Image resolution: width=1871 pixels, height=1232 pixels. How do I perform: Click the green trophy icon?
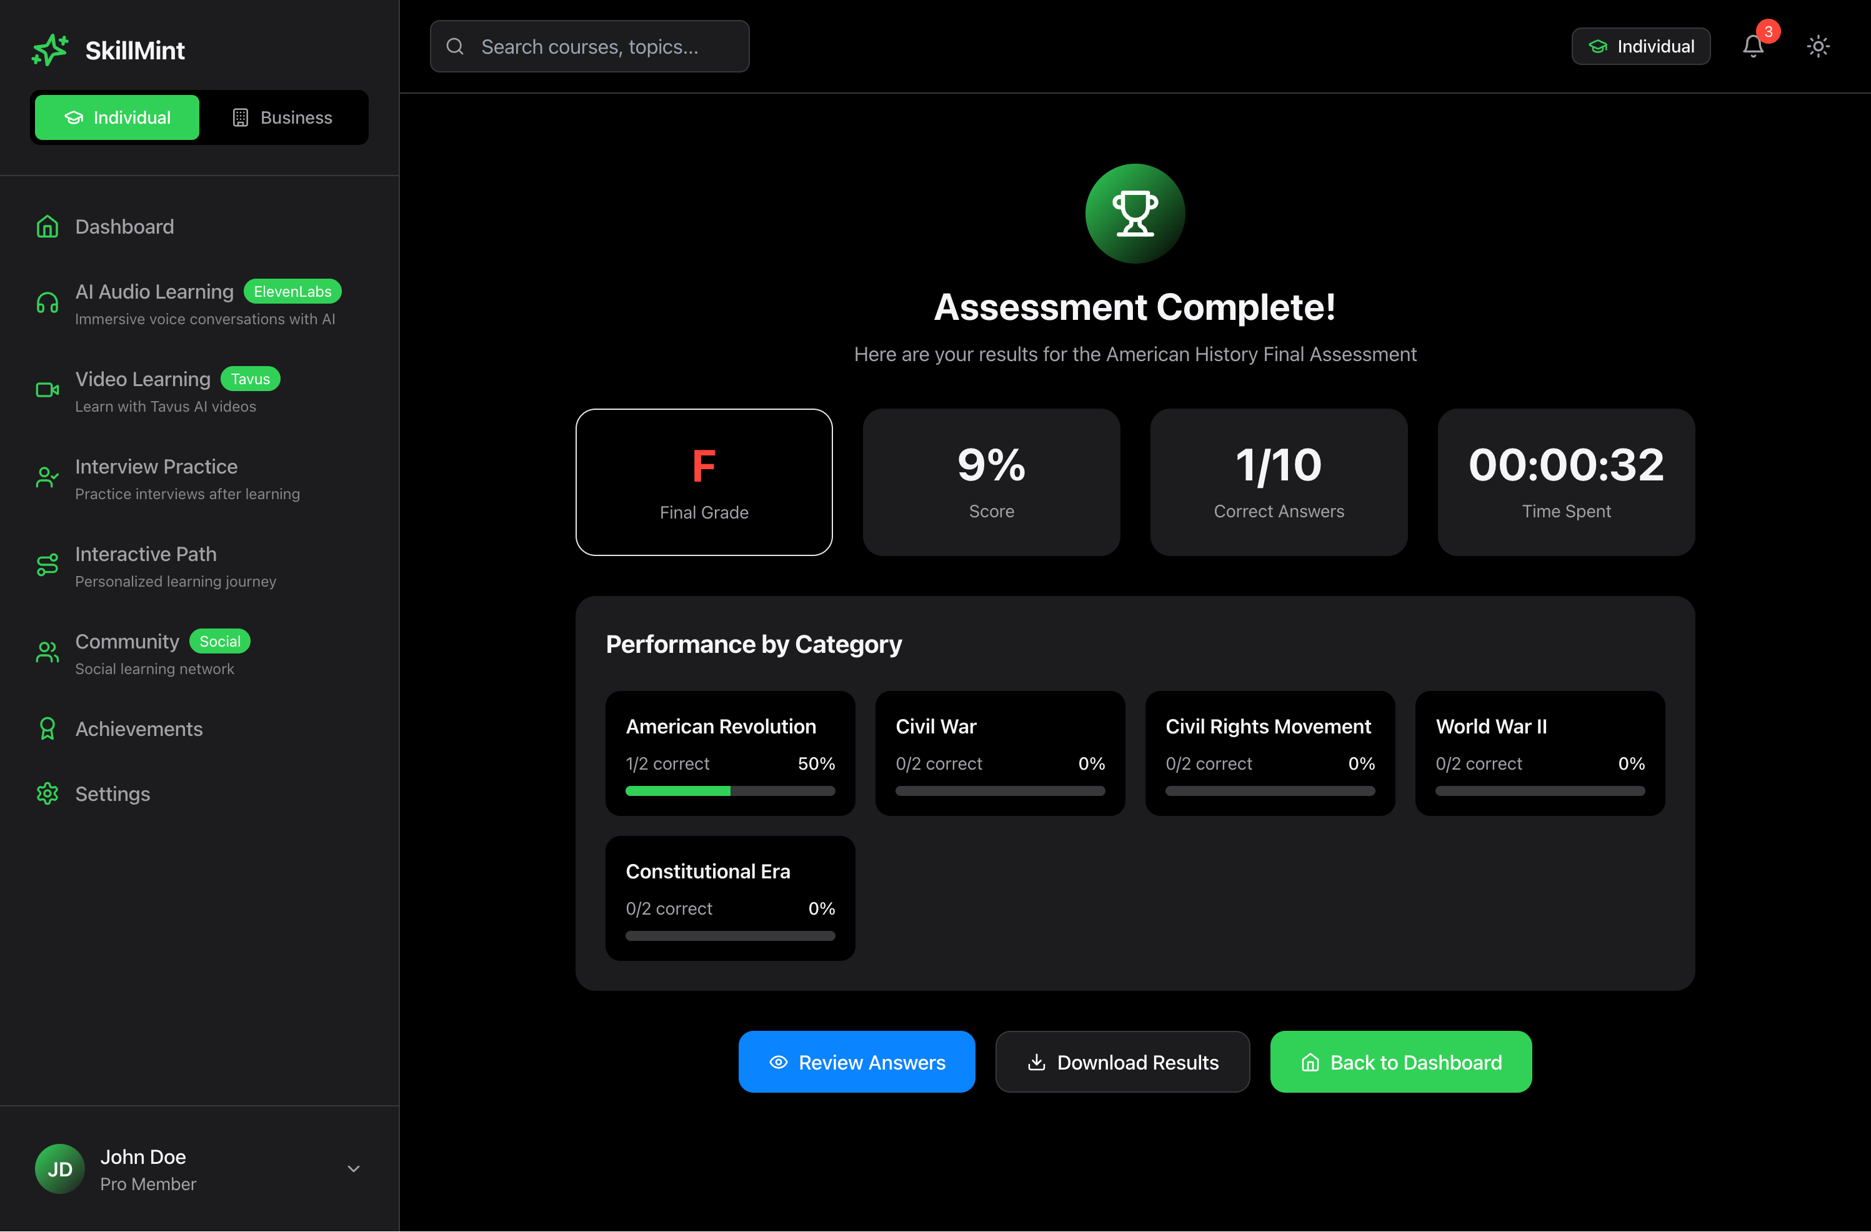coord(1134,214)
